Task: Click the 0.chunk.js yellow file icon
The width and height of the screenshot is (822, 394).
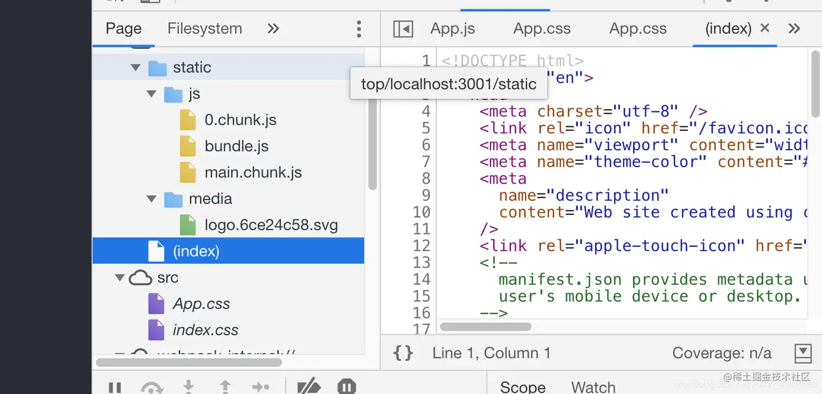Action: coord(188,120)
